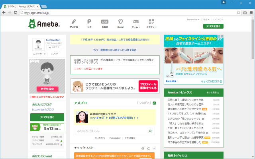Open topic 割引シール下に隠された衝撃事実

point(186,138)
